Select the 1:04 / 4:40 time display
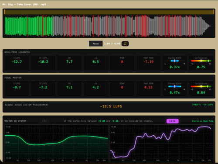 [112, 44]
